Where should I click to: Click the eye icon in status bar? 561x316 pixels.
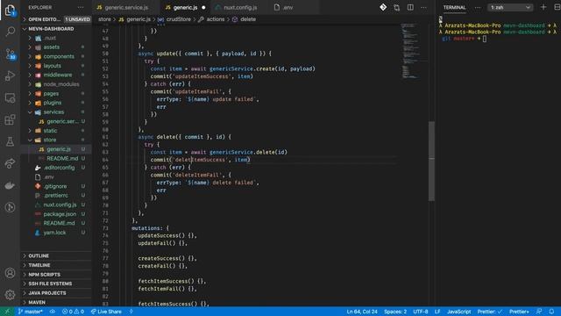53,312
